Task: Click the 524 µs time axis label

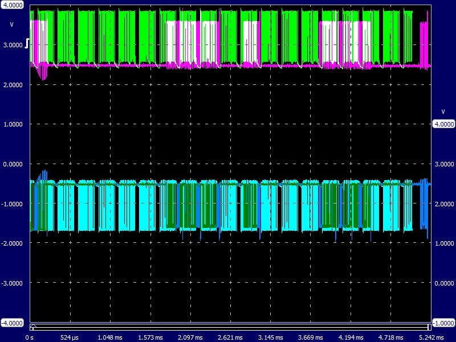Action: (71, 337)
